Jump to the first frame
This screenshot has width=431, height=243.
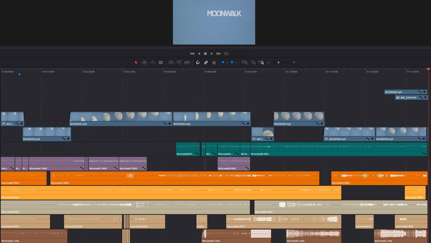click(192, 54)
